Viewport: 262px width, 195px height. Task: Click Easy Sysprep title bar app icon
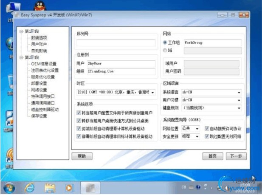pos(17,15)
